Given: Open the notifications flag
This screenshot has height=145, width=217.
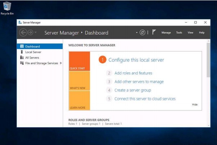Looking at the screenshot, I should pos(154,32).
